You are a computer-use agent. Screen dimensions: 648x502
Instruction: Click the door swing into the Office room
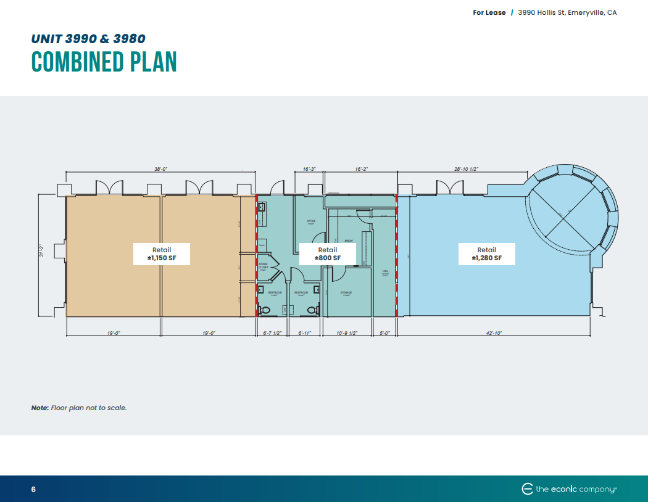316,237
